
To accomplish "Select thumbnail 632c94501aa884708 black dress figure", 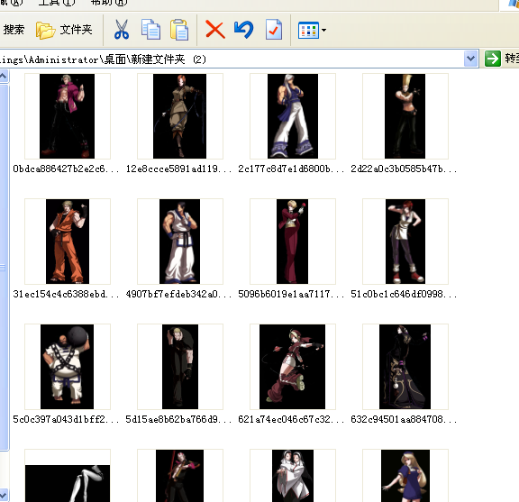I will (x=405, y=367).
